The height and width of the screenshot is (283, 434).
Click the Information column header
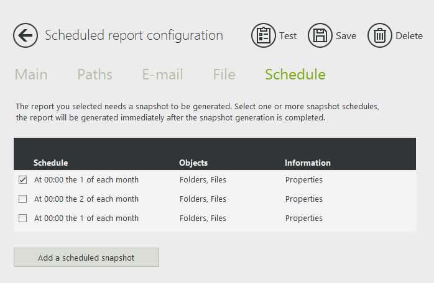[308, 163]
